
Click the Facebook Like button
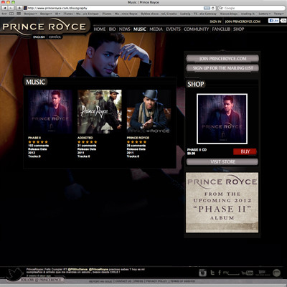(x=274, y=21)
